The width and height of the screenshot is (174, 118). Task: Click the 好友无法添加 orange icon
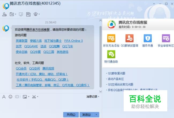pyautogui.click(x=111, y=38)
